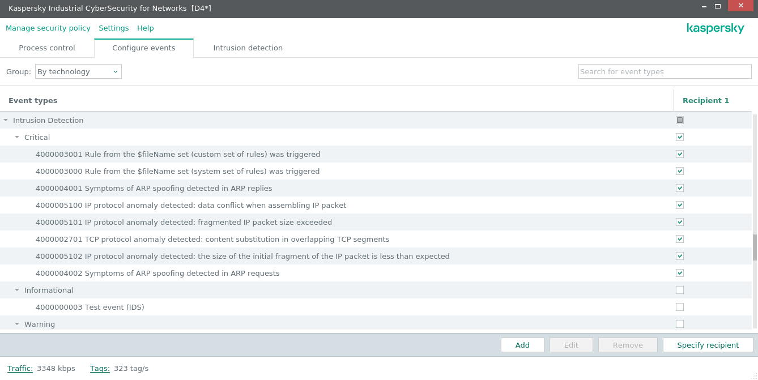Close the Kaspersky window
Screen dimensions: 758x380
click(x=740, y=6)
